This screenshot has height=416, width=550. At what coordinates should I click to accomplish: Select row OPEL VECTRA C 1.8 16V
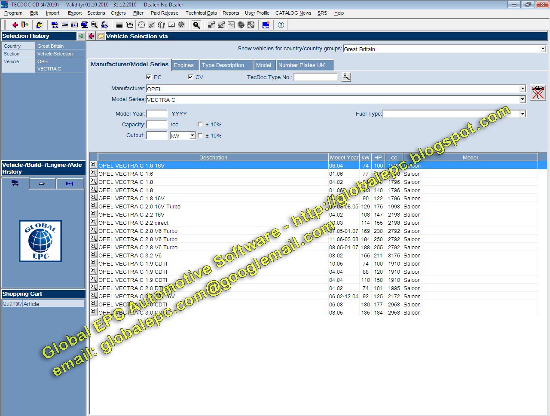314,198
